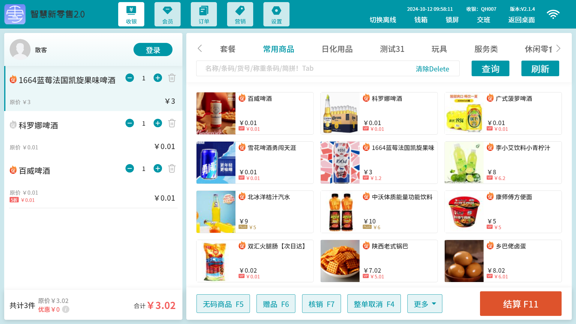This screenshot has height=324, width=576.
Task: Expand the 更多 dropdown menu
Action: 424,304
